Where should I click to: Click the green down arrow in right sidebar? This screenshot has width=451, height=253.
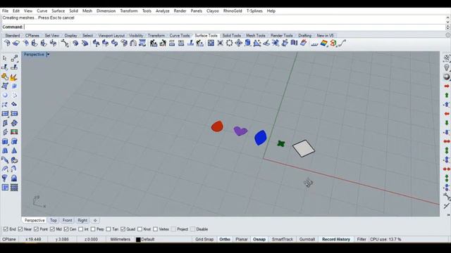(446, 123)
